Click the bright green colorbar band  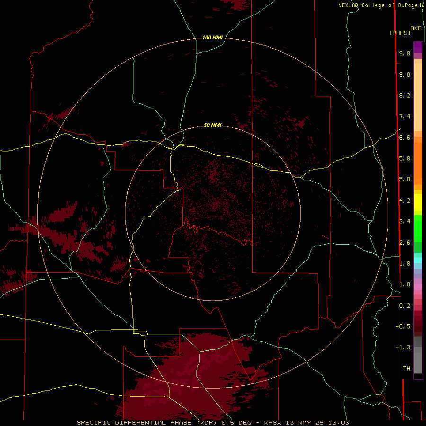pyautogui.click(x=418, y=228)
